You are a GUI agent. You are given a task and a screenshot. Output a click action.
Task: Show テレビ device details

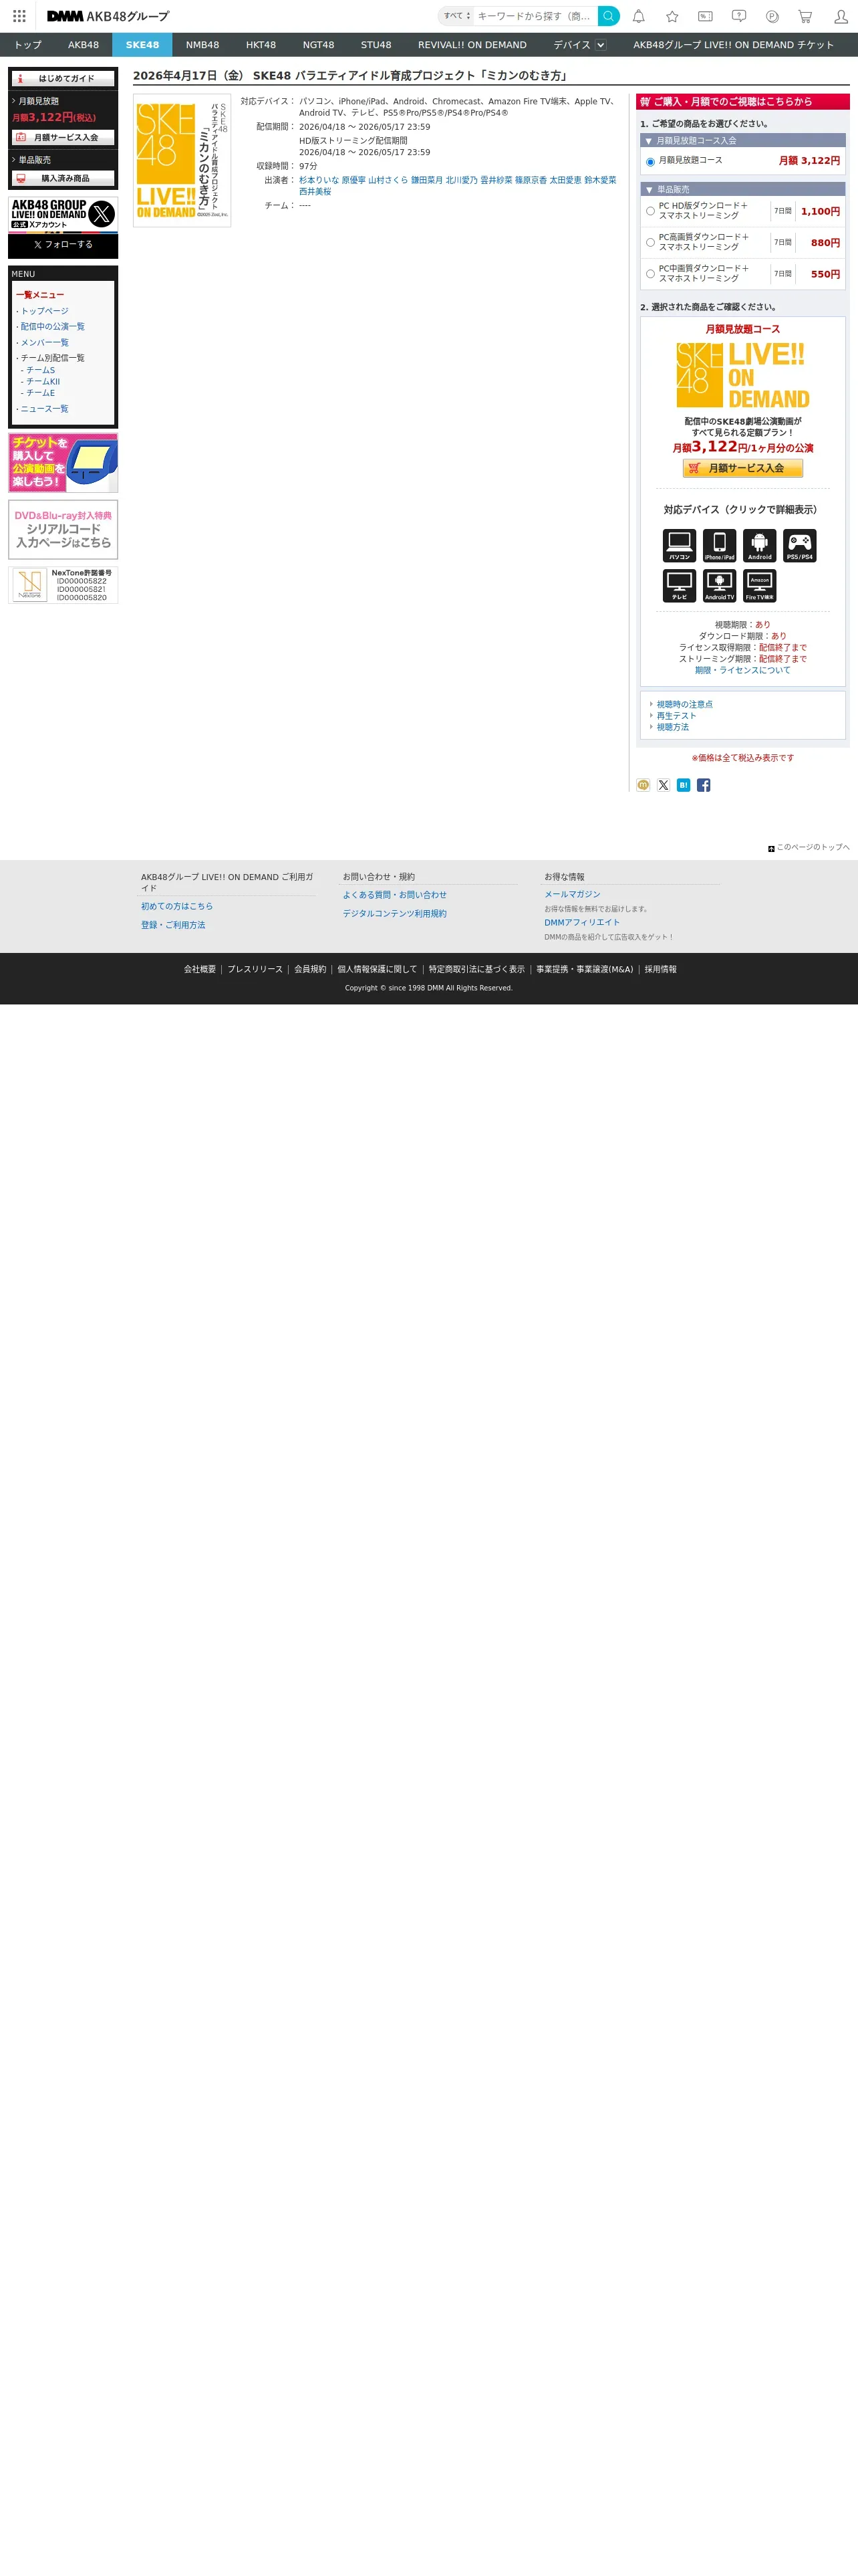point(679,585)
